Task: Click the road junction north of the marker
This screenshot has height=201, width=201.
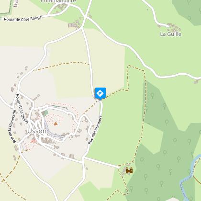Action: (x=82, y=28)
